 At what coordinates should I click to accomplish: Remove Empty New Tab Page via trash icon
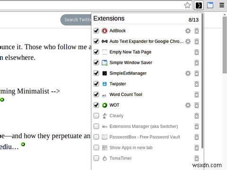[x=197, y=52]
